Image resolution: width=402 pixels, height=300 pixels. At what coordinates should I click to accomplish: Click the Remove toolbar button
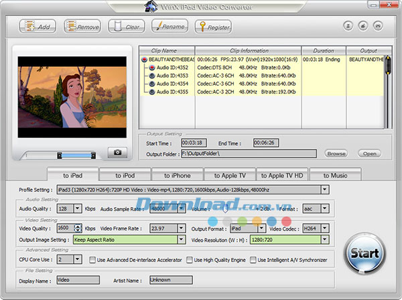click(82, 26)
